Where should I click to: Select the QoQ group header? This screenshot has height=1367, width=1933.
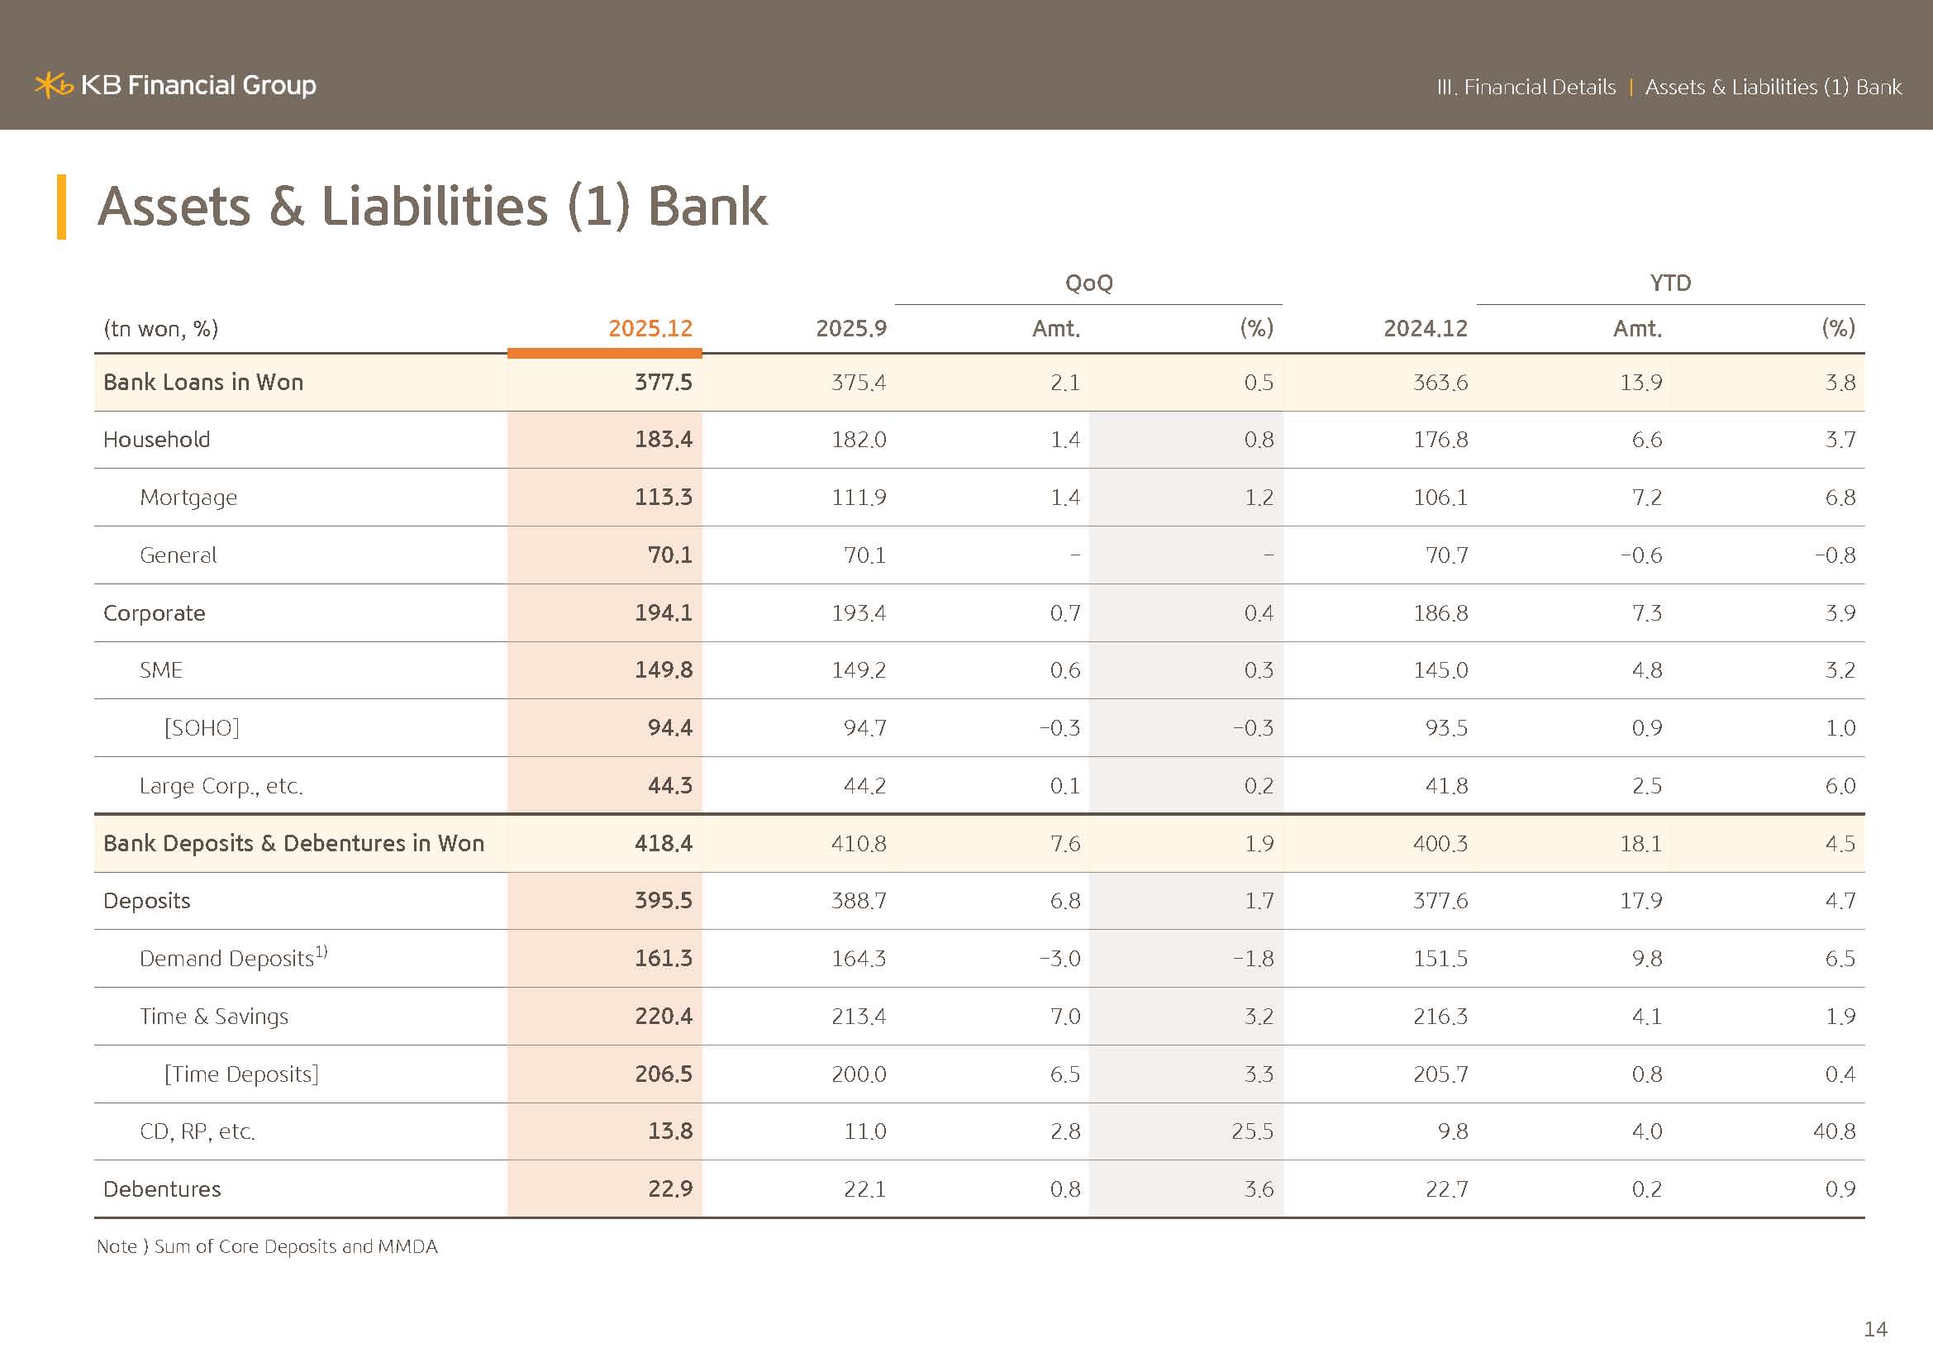(1088, 283)
